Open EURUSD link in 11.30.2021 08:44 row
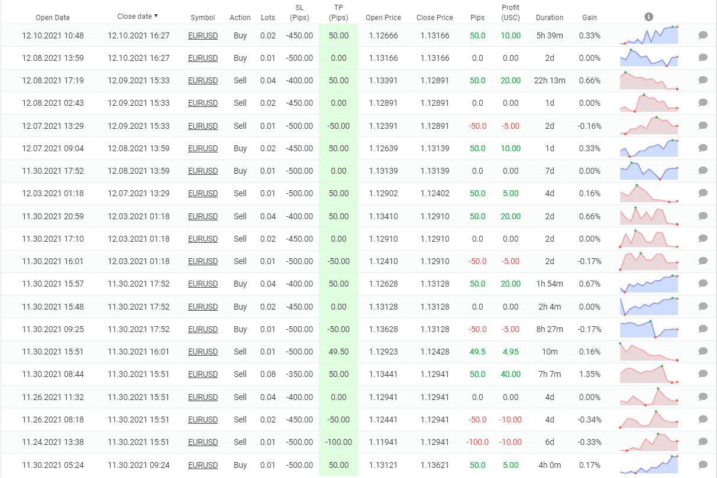Viewport: 717px width, 478px height. (x=203, y=374)
